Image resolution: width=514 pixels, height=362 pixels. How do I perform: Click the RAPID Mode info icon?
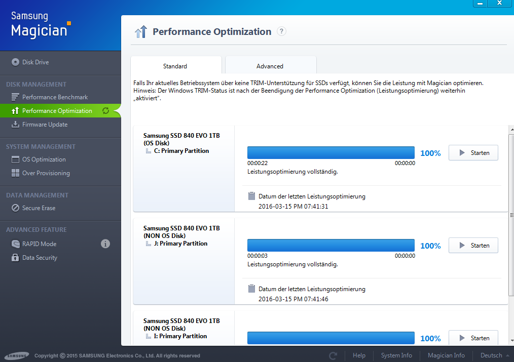[105, 244]
